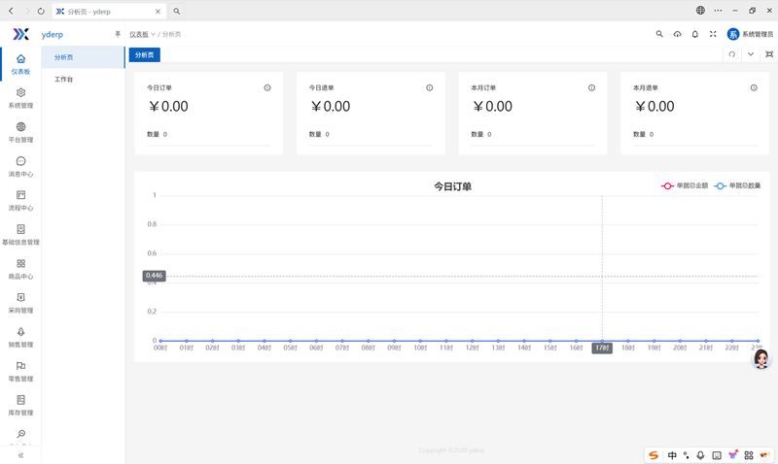Collapse the sidebar with double-arrow button
This screenshot has height=464, width=778.
pyautogui.click(x=20, y=454)
